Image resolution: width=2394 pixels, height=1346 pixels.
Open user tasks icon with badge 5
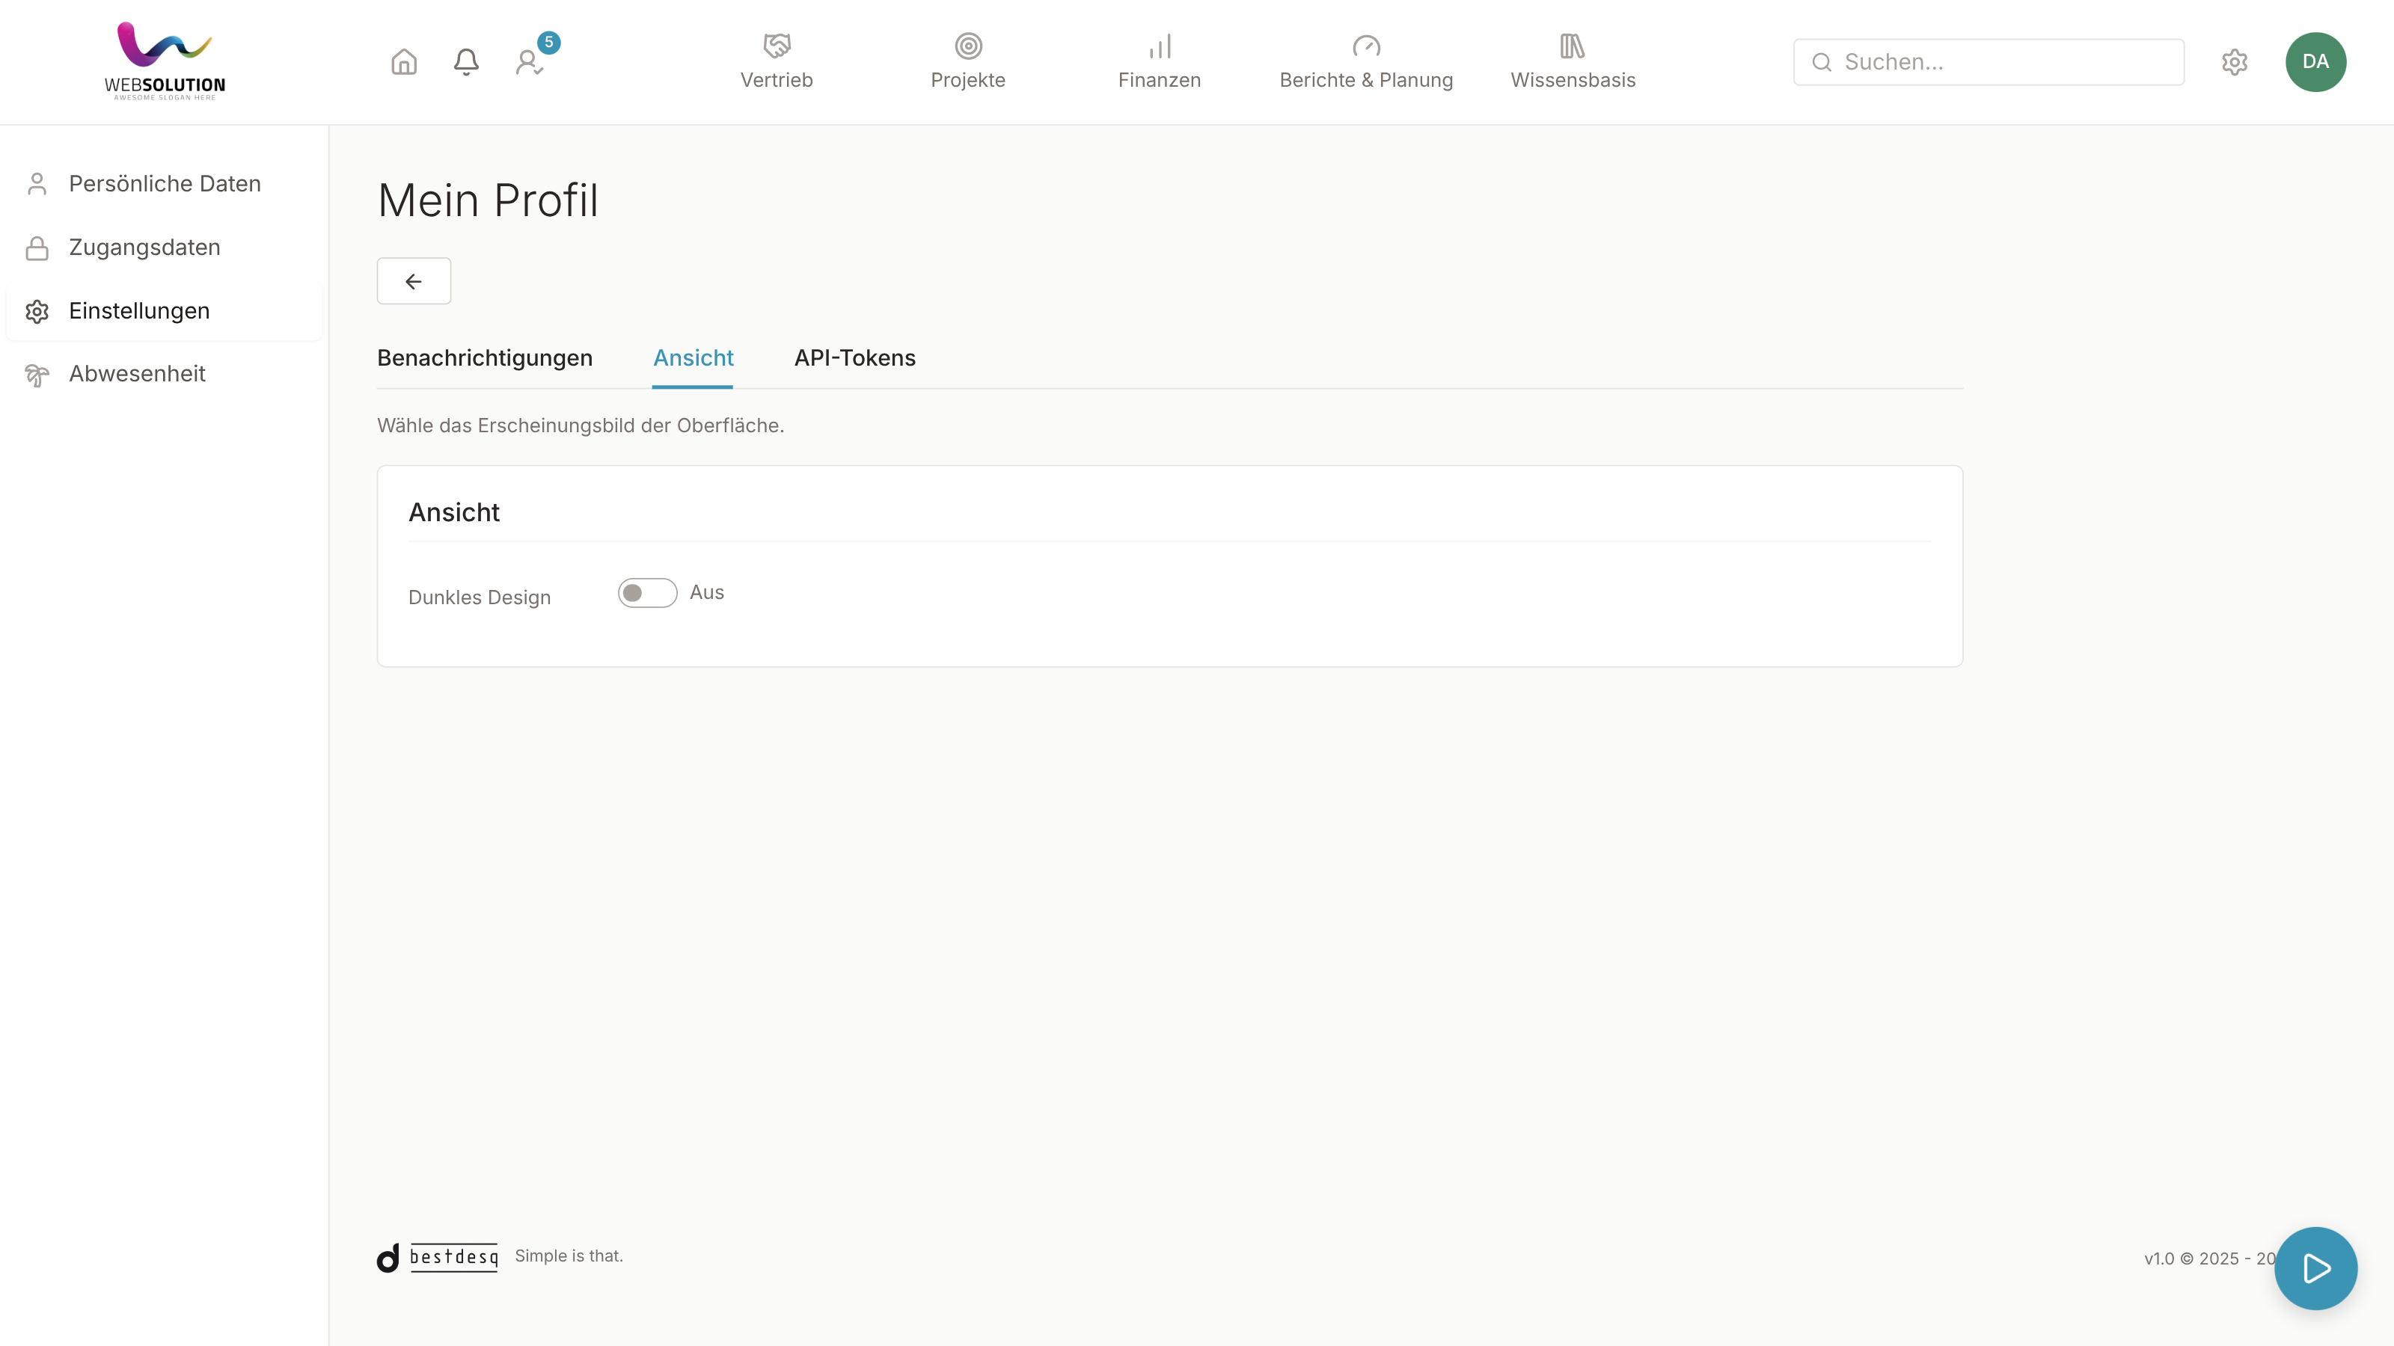[529, 62]
